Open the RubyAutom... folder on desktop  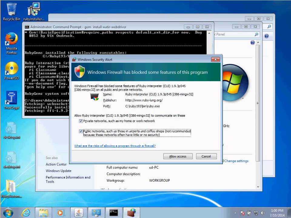[12, 189]
